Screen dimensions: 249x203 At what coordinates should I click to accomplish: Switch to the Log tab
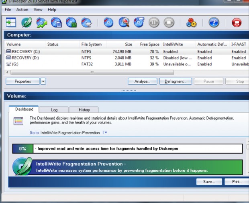coord(54,110)
